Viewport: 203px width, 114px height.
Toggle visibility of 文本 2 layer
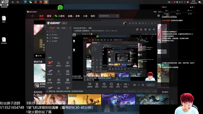coord(47,31)
